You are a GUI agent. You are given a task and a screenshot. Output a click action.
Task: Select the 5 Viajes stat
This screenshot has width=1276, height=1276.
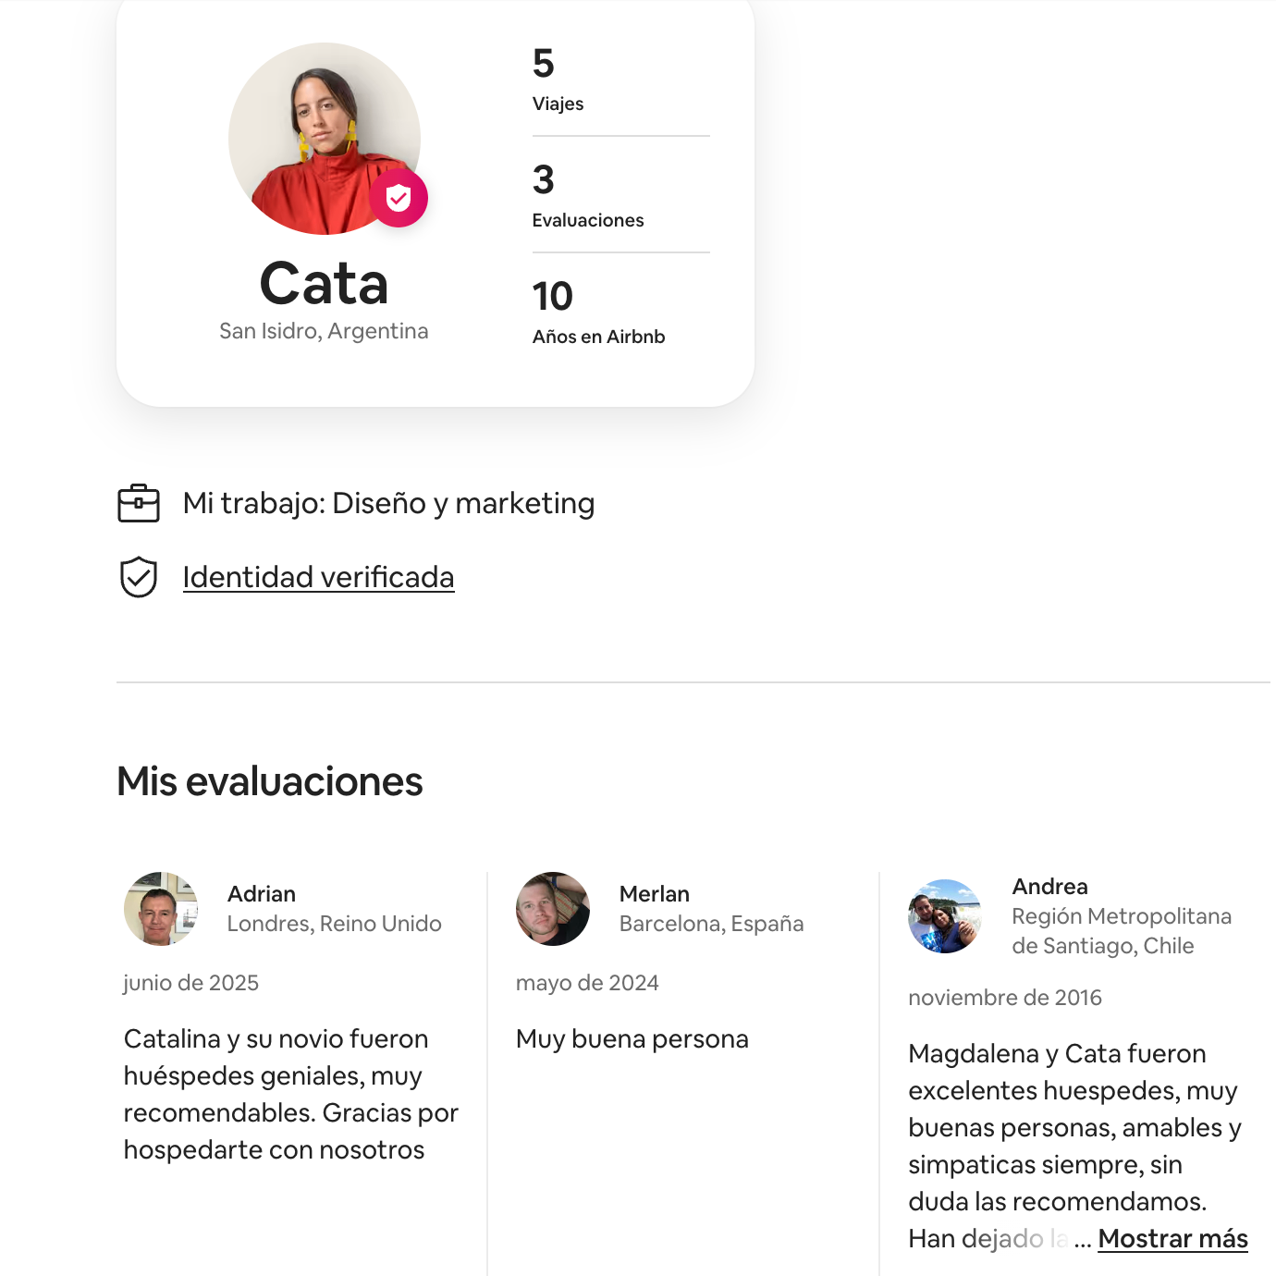pos(620,80)
